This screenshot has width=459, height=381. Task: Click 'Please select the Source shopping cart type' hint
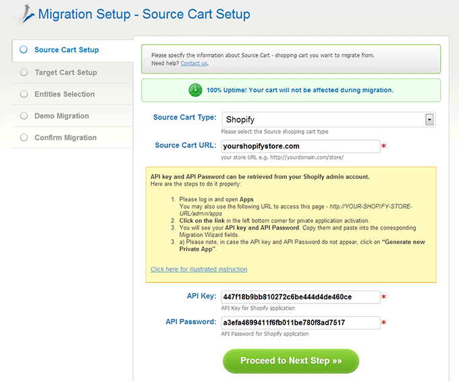[x=275, y=132]
